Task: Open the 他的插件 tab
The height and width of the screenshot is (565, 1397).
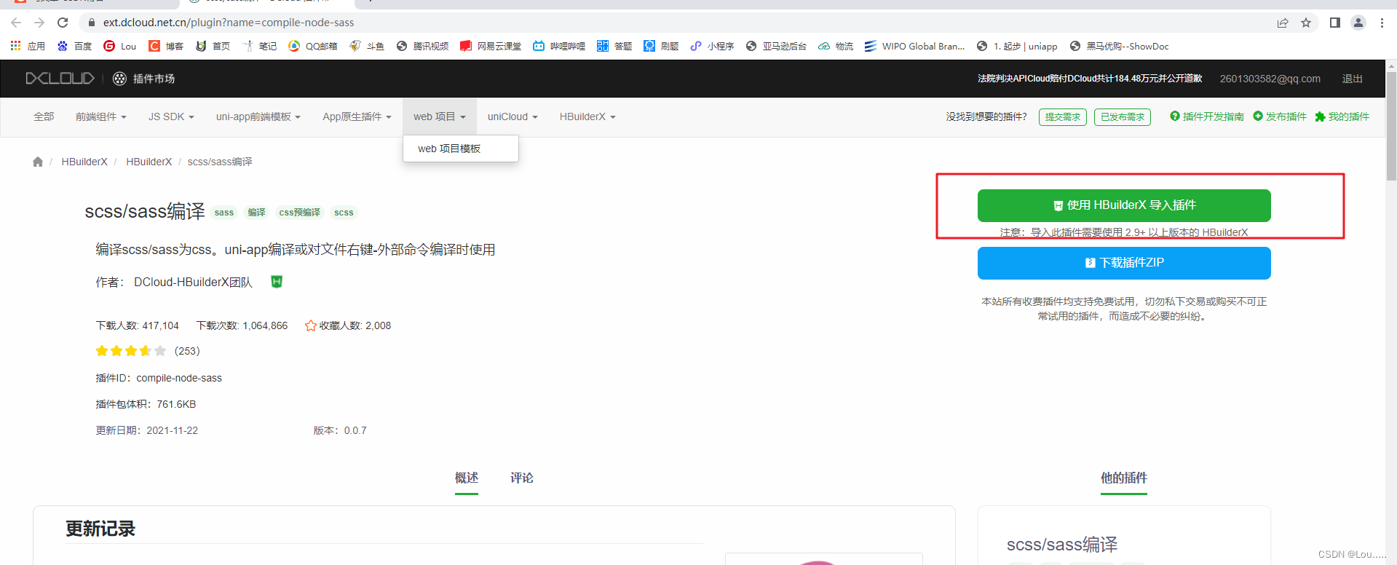Action: (x=1124, y=478)
